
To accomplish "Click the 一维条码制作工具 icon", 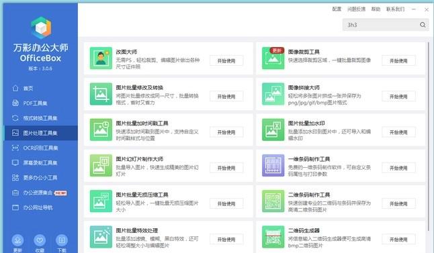I will click(x=273, y=165).
